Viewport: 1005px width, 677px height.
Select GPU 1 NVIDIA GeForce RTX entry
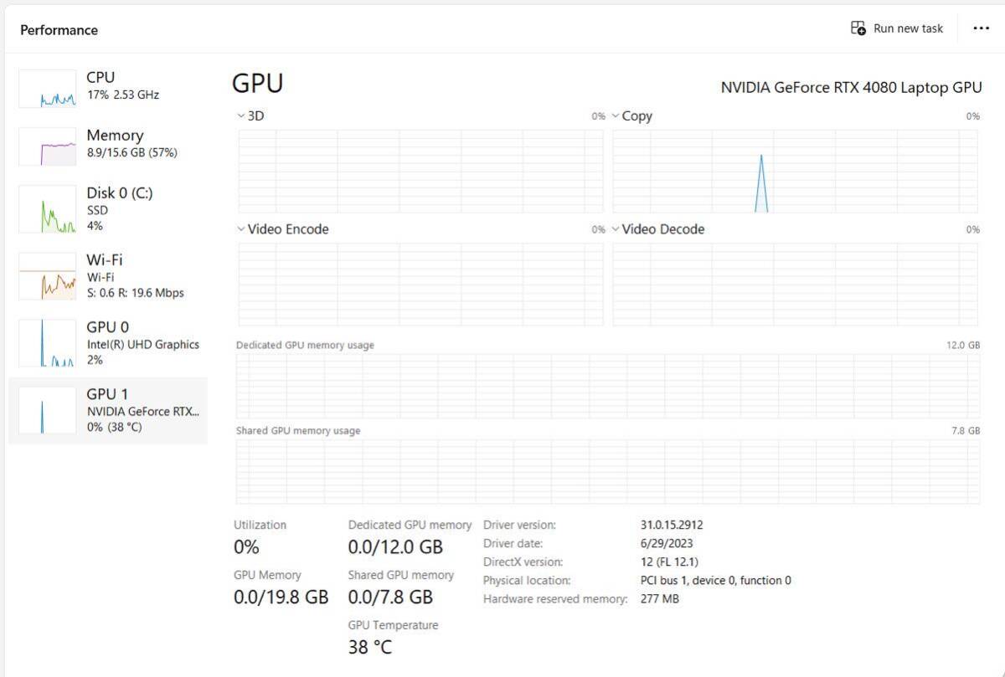coord(142,409)
